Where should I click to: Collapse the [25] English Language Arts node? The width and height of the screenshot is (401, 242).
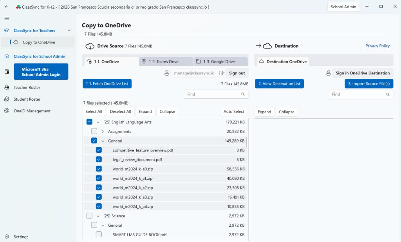[x=98, y=122]
